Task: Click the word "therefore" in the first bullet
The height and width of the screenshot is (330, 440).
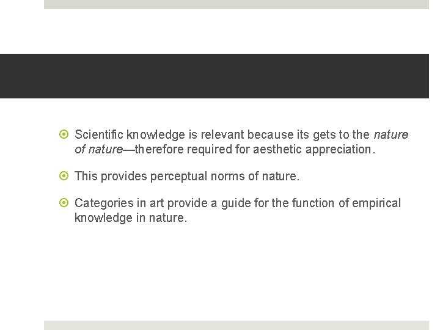Action: (158, 149)
